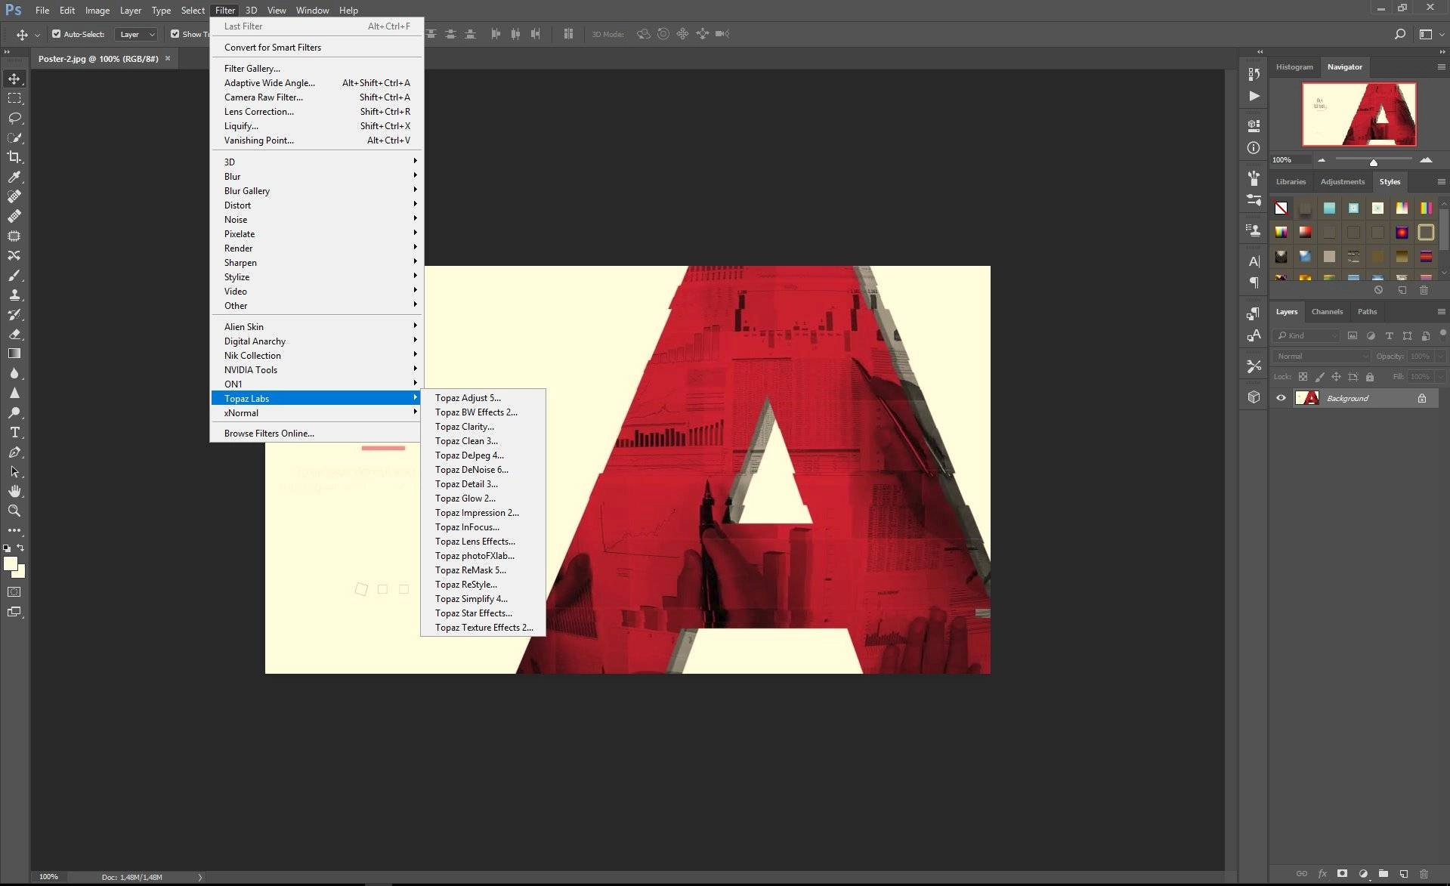Open the Info panel icon in dock
Screen dimensions: 1450x886
pyautogui.click(x=1254, y=148)
